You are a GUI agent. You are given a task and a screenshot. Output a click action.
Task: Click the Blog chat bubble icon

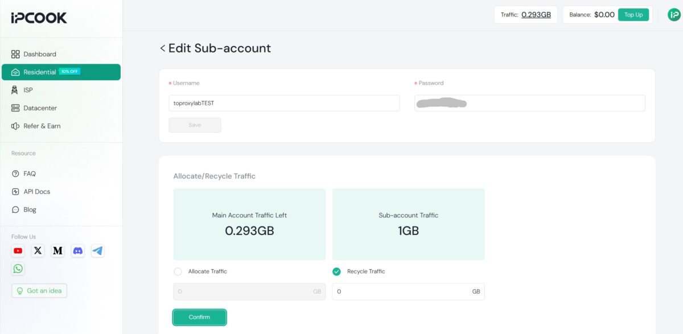click(15, 209)
